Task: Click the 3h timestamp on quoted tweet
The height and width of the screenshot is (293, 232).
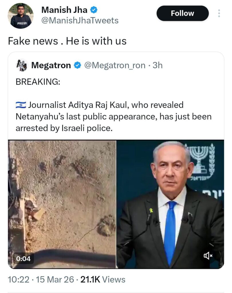Action: tap(158, 66)
